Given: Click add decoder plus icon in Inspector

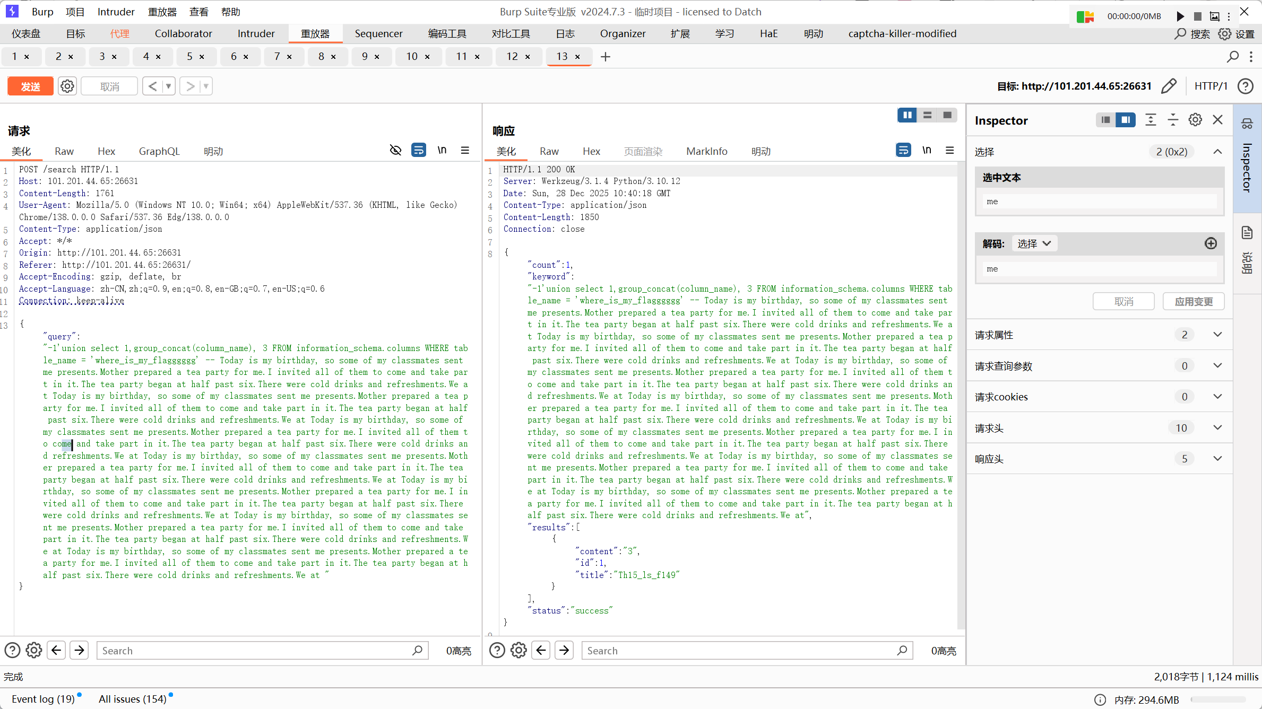Looking at the screenshot, I should pyautogui.click(x=1211, y=243).
